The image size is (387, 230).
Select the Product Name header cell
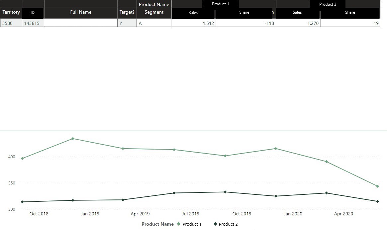tap(154, 4)
